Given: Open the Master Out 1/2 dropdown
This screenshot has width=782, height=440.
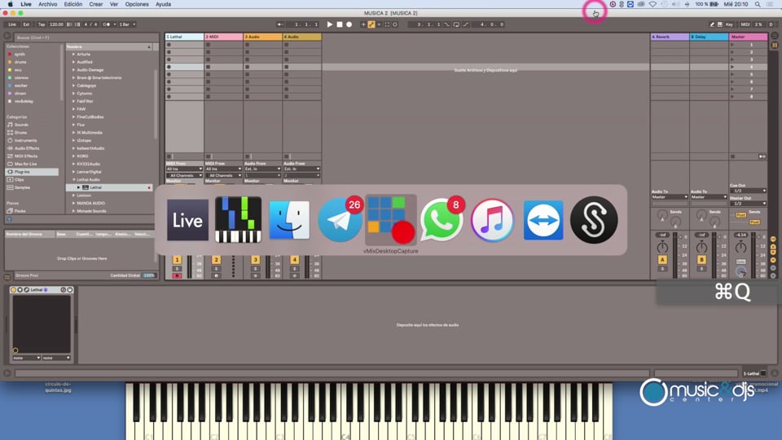Looking at the screenshot, I should pyautogui.click(x=748, y=204).
